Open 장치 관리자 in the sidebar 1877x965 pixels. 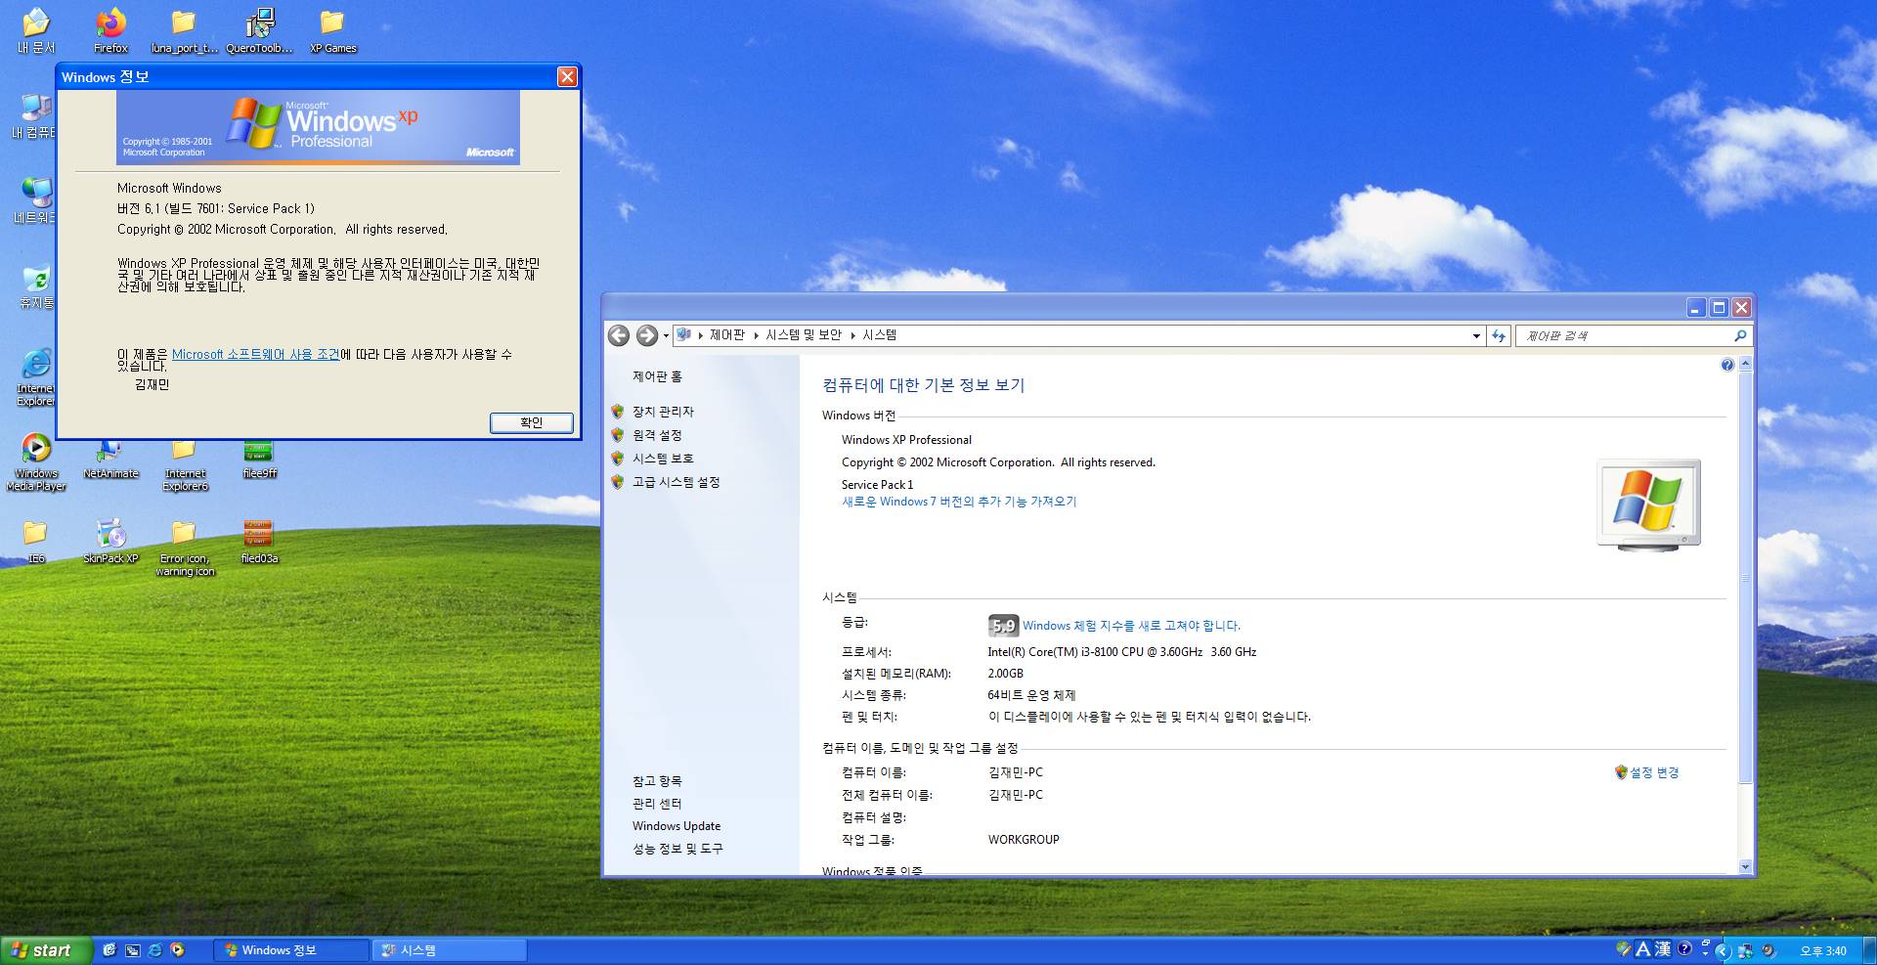[x=663, y=412]
